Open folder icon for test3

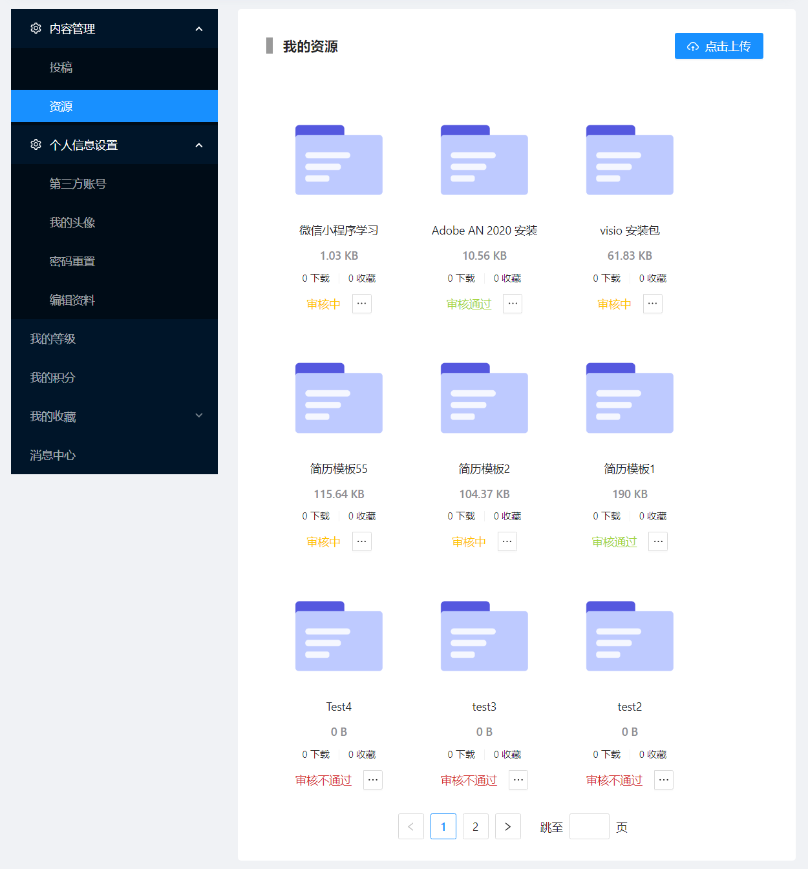coord(484,636)
